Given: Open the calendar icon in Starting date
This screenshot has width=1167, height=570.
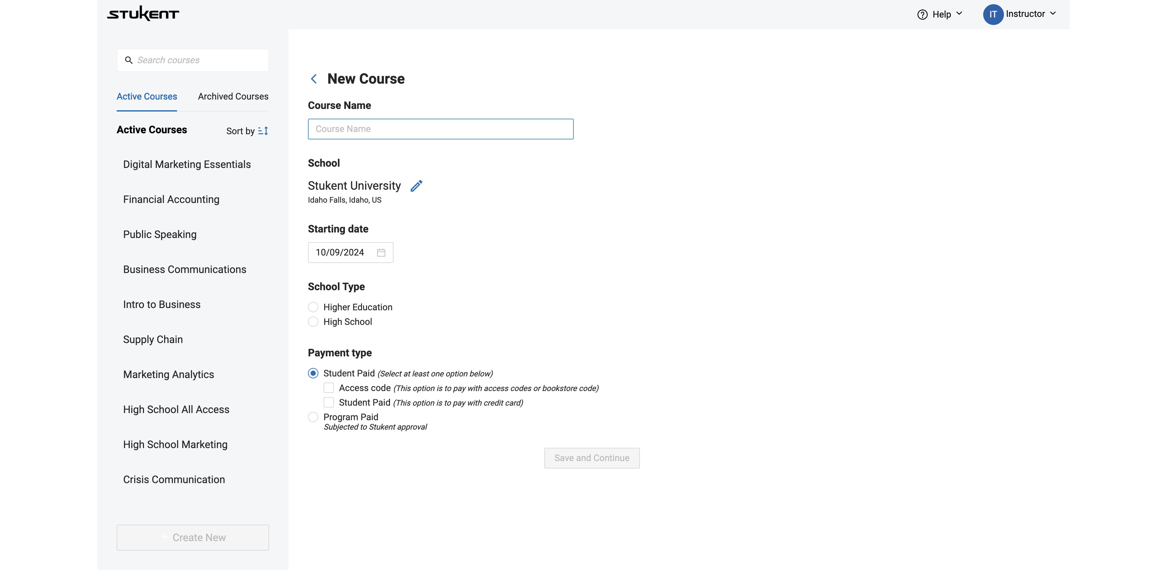Looking at the screenshot, I should [381, 252].
